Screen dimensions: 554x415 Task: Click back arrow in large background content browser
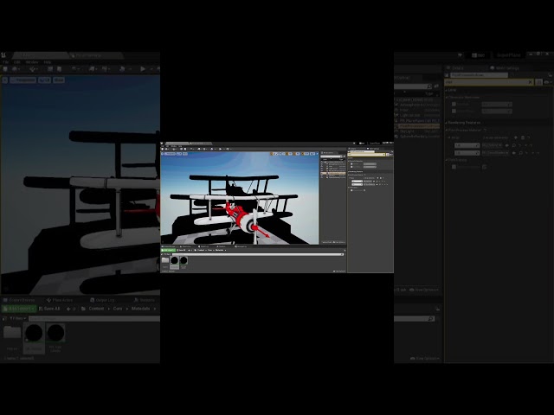[68, 309]
